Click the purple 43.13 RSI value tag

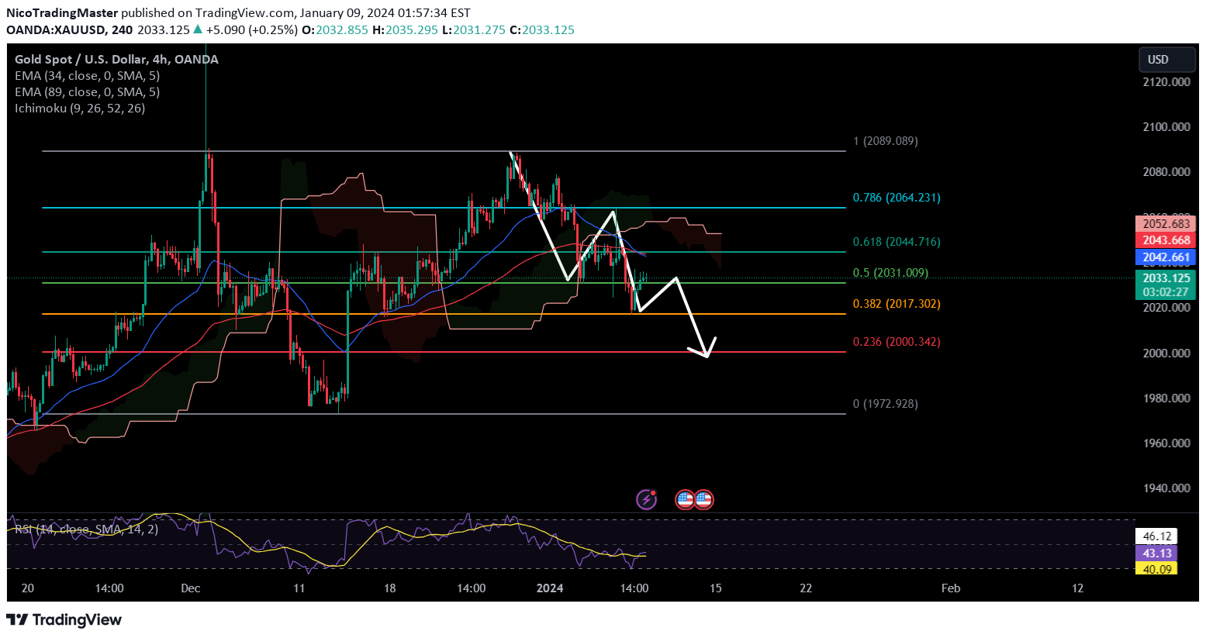(x=1156, y=553)
